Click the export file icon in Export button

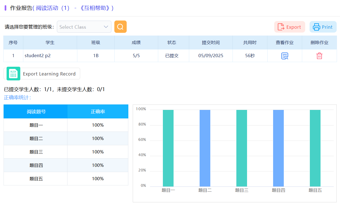click(281, 27)
